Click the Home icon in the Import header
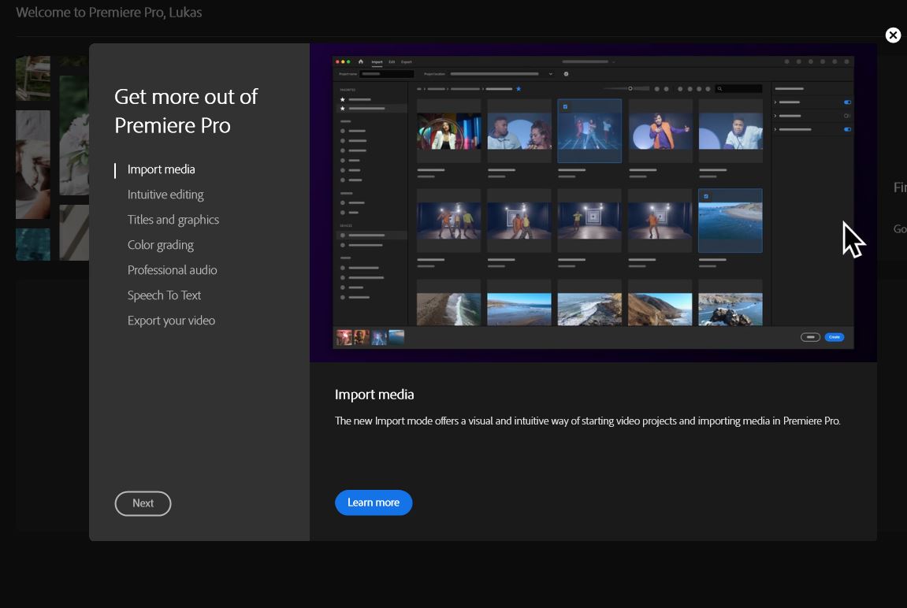Image resolution: width=907 pixels, height=608 pixels. point(362,61)
